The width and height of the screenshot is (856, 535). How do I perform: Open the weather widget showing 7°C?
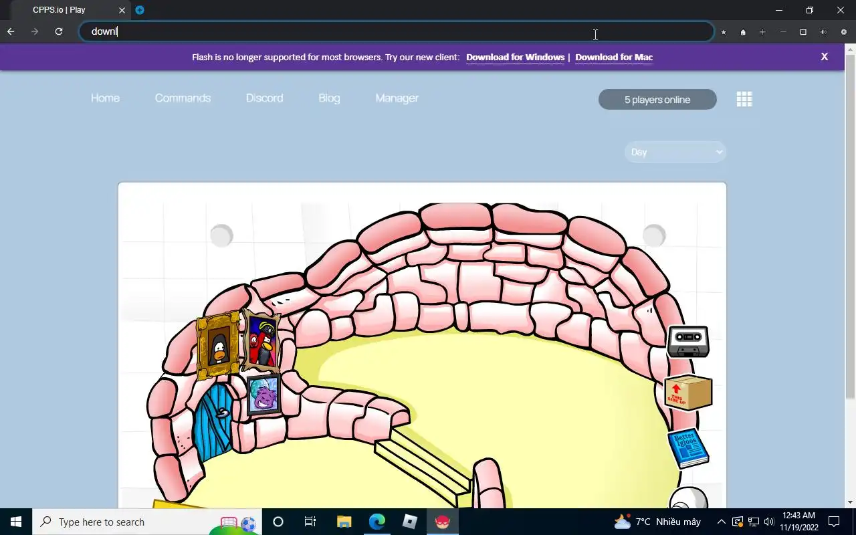657,522
